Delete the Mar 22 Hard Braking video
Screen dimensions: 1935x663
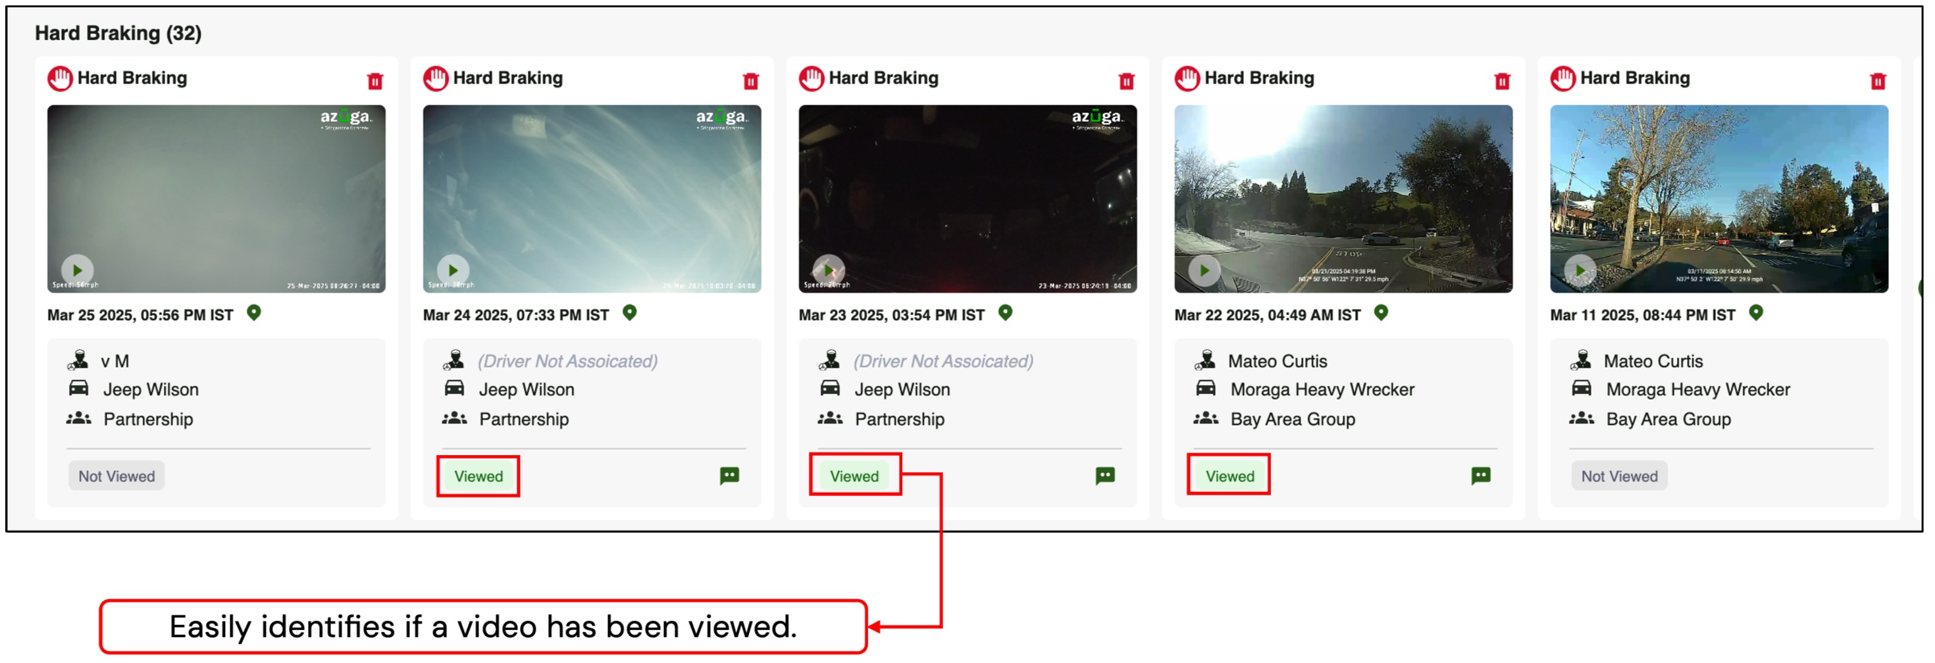pyautogui.click(x=1501, y=80)
